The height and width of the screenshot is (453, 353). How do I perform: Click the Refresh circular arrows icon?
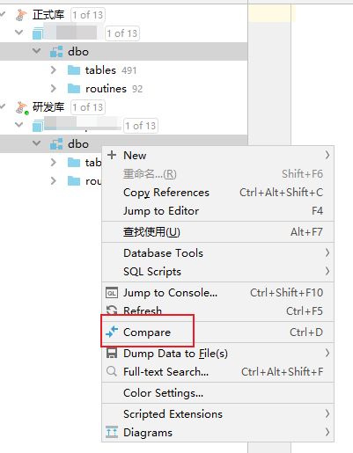[x=112, y=311]
